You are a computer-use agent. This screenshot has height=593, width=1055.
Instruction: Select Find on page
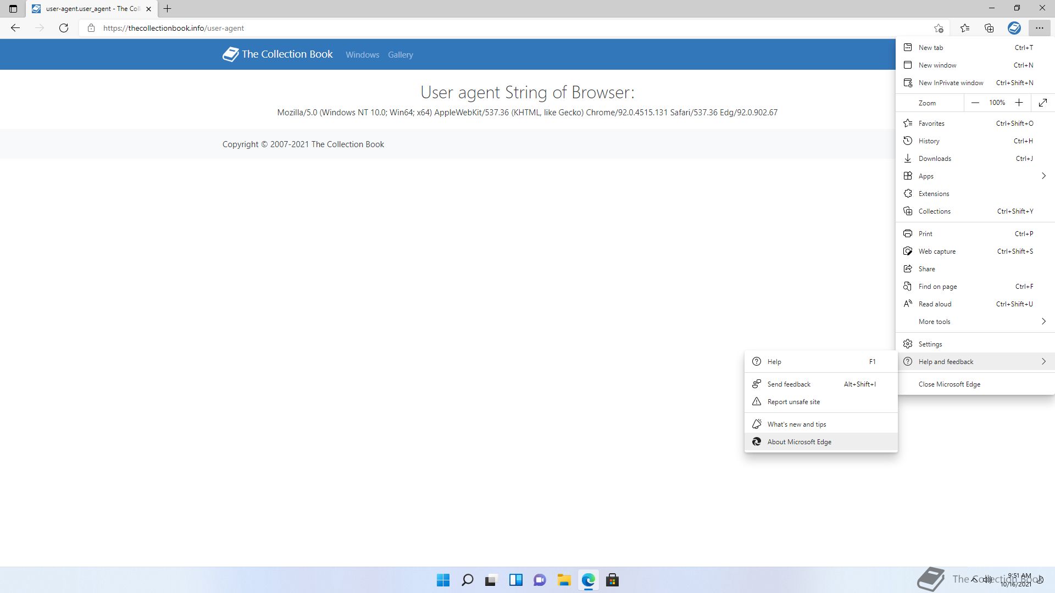tap(975, 287)
